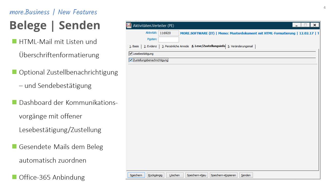The height and width of the screenshot is (185, 329).
Task: Click the more.Business | New Features subtitle
Action: (53, 12)
